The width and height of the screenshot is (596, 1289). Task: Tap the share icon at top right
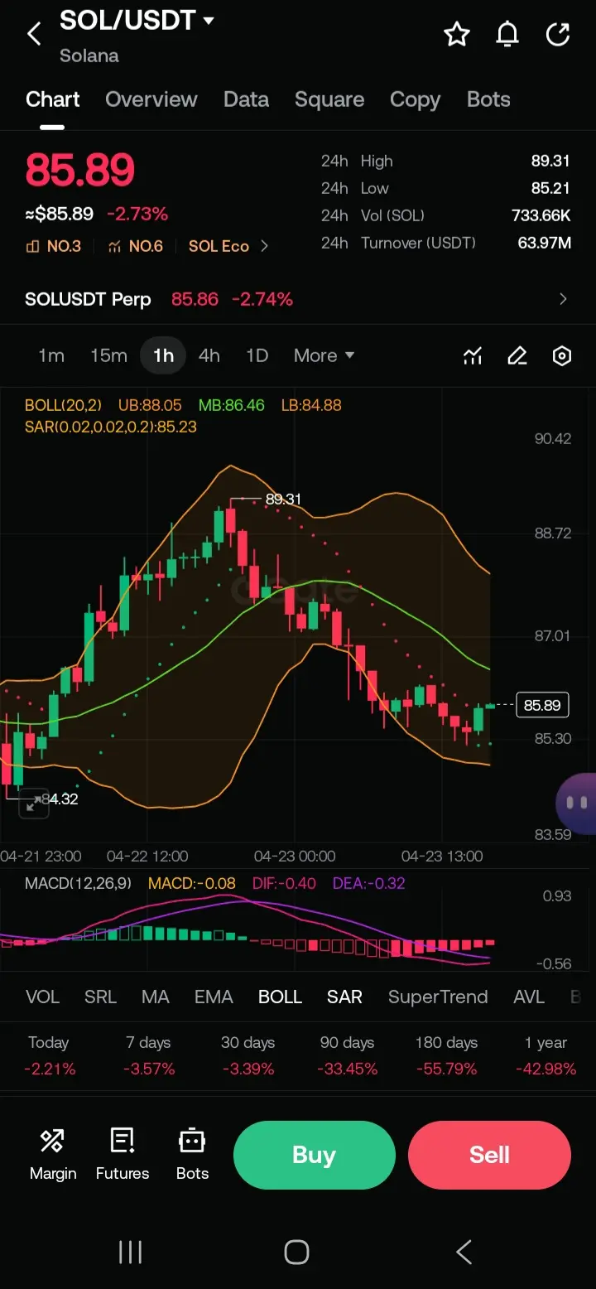click(558, 34)
